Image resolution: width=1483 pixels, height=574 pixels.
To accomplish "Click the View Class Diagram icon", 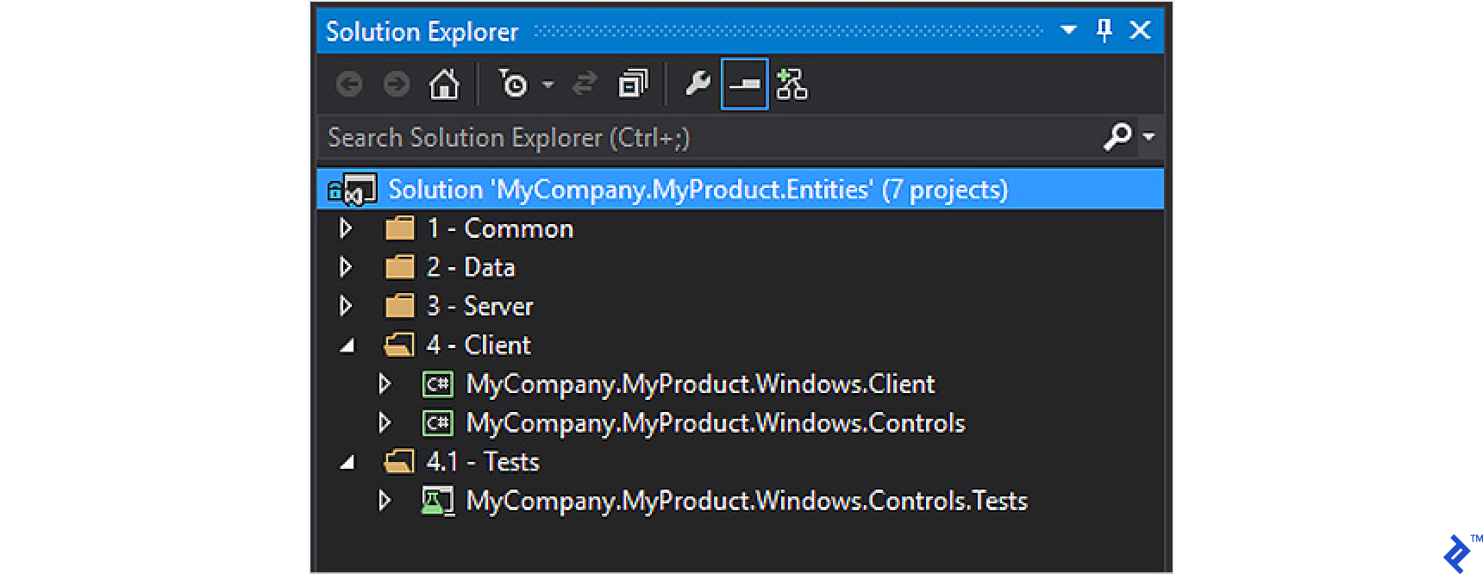I will (x=792, y=84).
